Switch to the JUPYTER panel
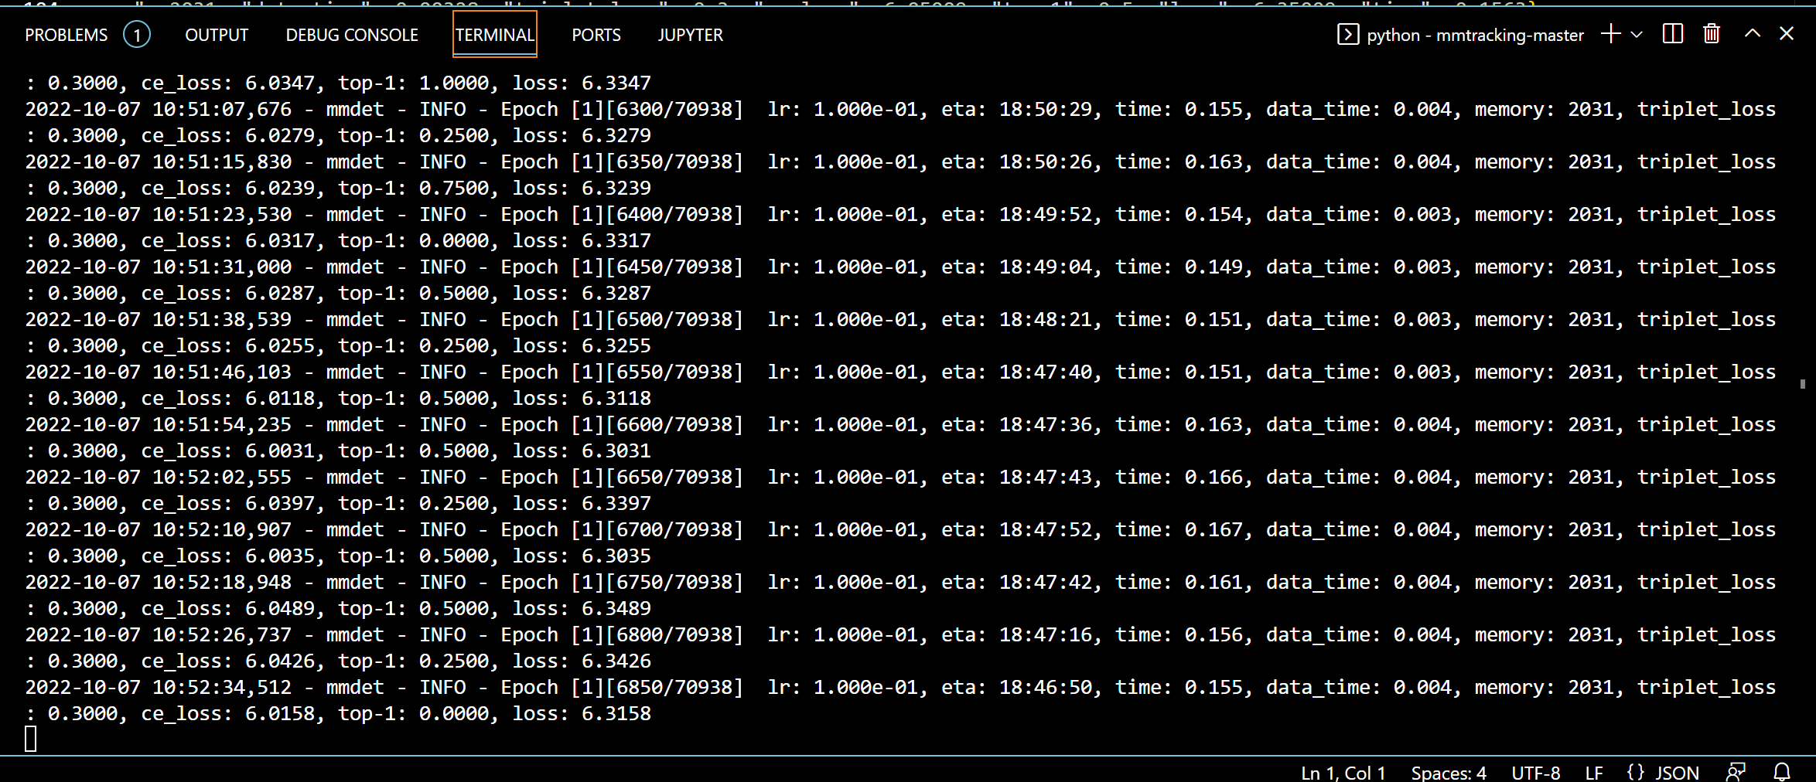Viewport: 1816px width, 782px height. 690,34
